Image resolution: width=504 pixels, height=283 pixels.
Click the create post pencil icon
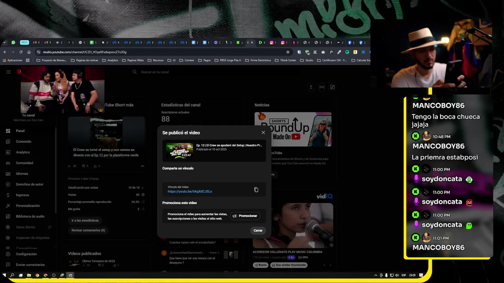coord(332,87)
